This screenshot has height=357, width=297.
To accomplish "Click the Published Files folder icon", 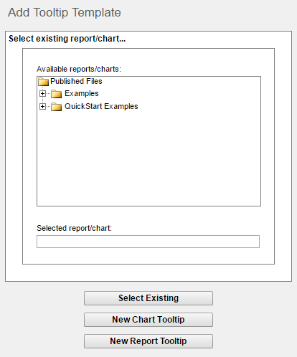I will [43, 82].
